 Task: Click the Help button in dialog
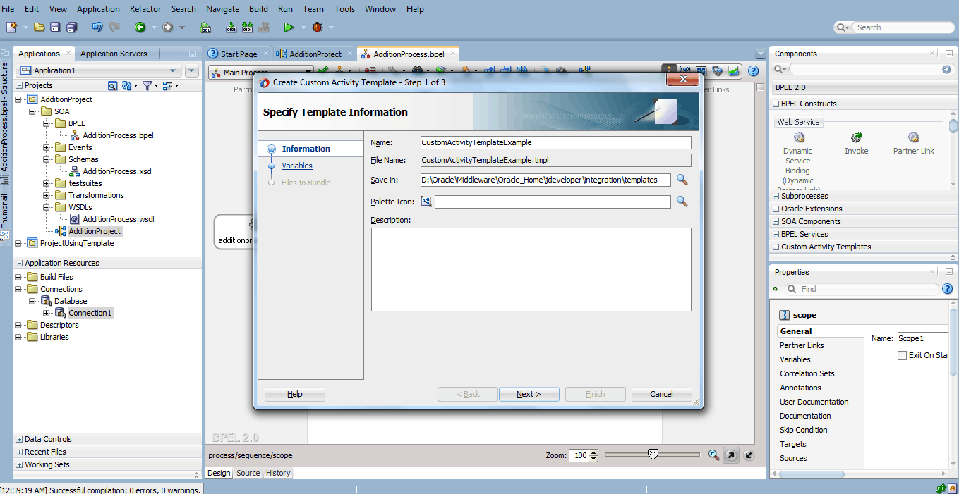[295, 394]
